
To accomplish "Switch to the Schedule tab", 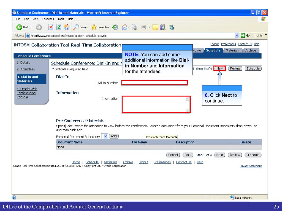I will click(213, 51).
